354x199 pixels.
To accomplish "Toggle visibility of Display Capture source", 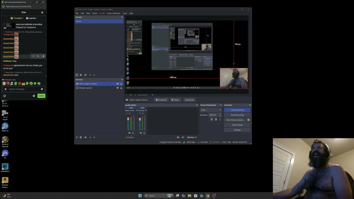I will point(118,88).
